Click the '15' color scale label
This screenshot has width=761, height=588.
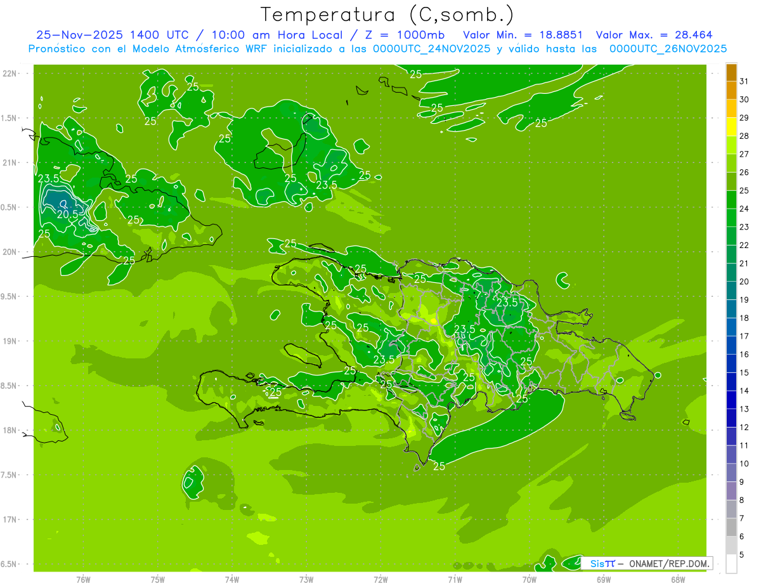(x=745, y=372)
